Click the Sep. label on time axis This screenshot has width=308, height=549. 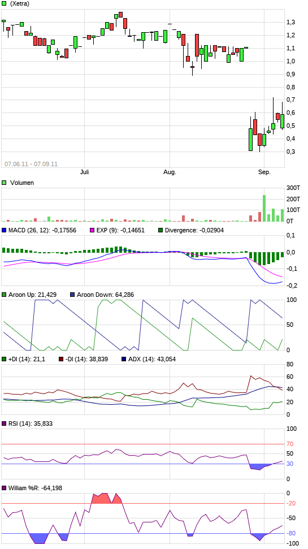pyautogui.click(x=264, y=172)
